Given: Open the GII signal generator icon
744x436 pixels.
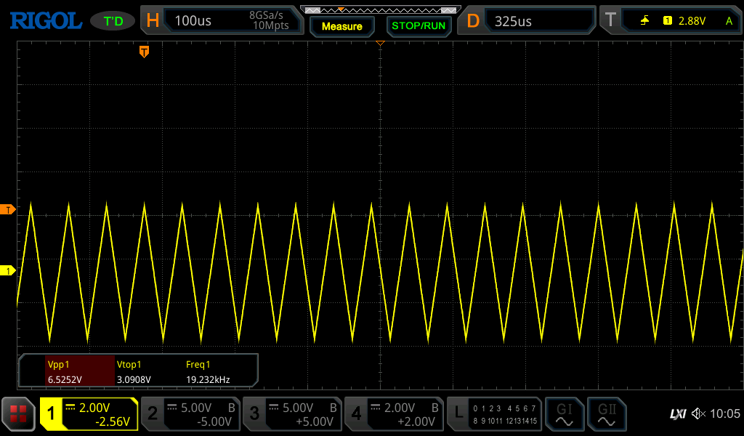Looking at the screenshot, I should click(x=607, y=414).
